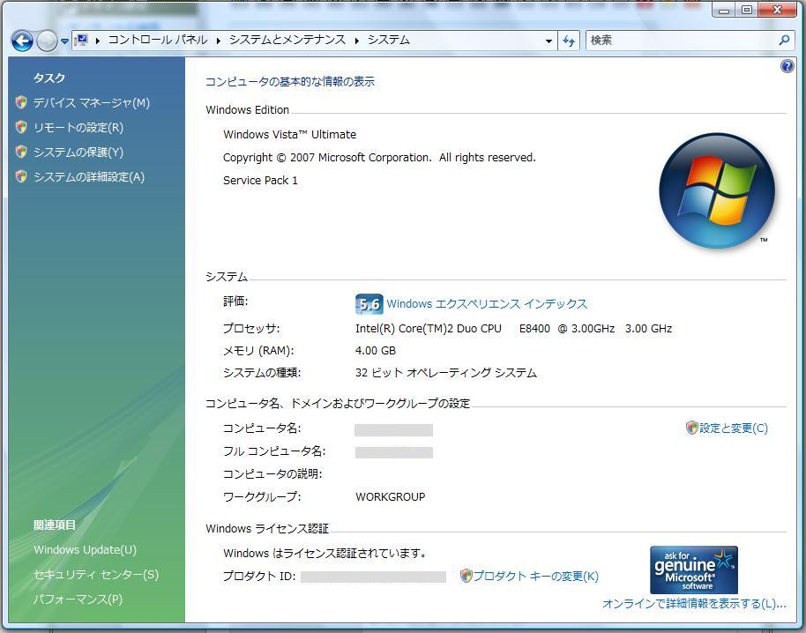Expand arrow after コントロール パネル breadcrumb
806x633 pixels.
click(218, 41)
